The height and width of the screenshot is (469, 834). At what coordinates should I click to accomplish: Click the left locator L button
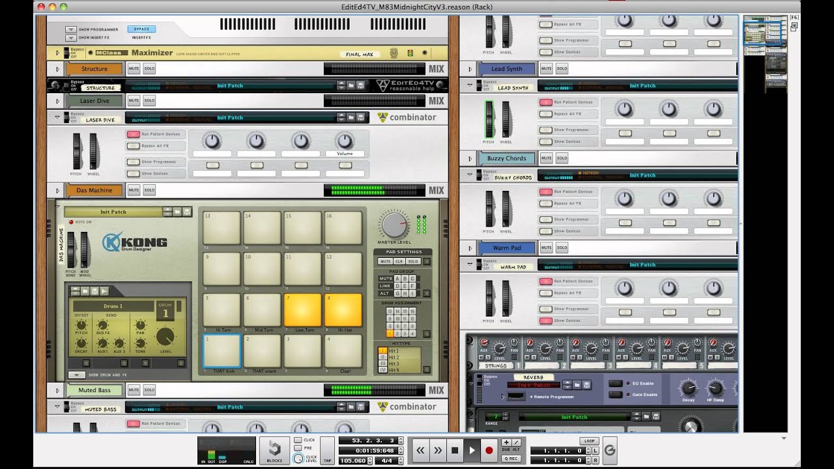click(x=596, y=451)
